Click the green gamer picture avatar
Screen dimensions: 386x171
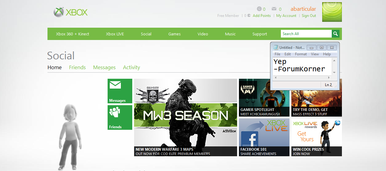(x=332, y=12)
